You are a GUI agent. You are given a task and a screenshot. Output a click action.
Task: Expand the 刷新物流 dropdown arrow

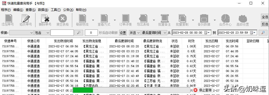[x=93, y=20]
